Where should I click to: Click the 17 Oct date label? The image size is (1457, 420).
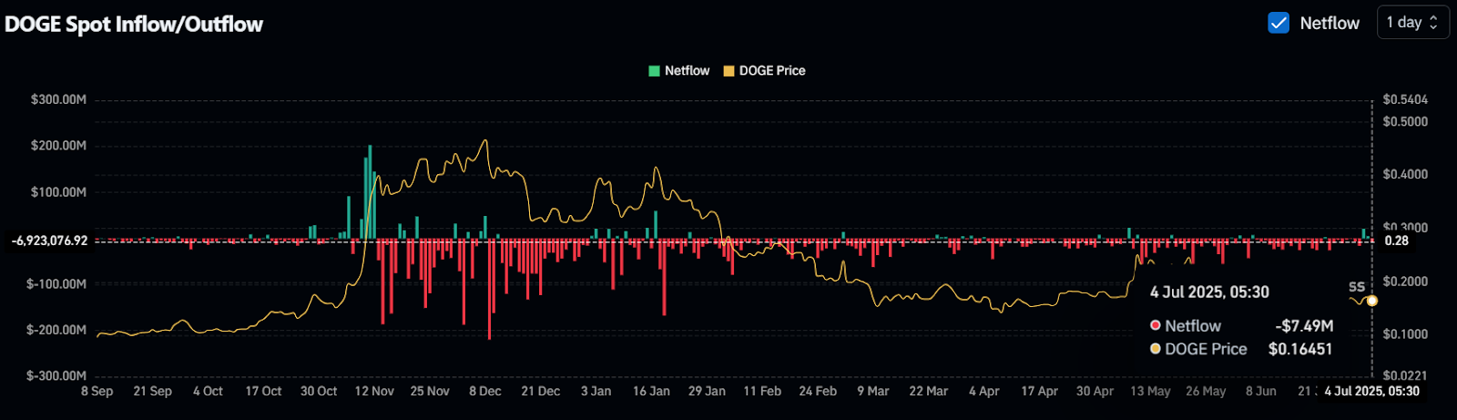coord(263,391)
